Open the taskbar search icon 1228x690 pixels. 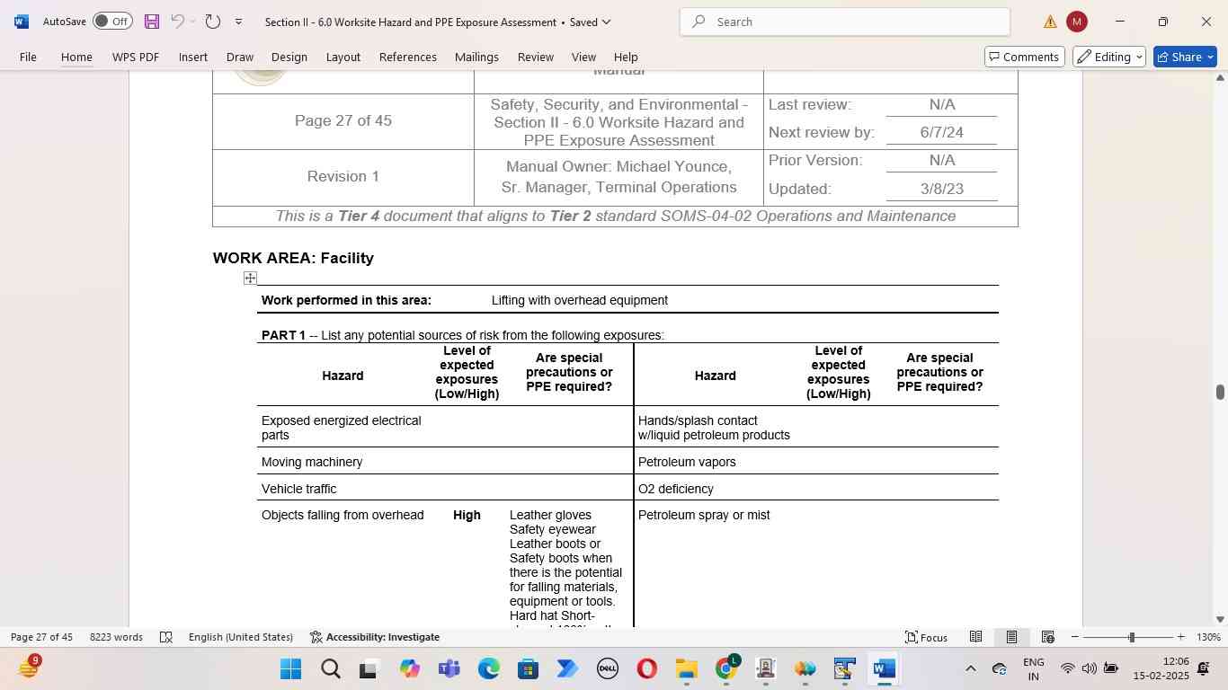tap(330, 669)
